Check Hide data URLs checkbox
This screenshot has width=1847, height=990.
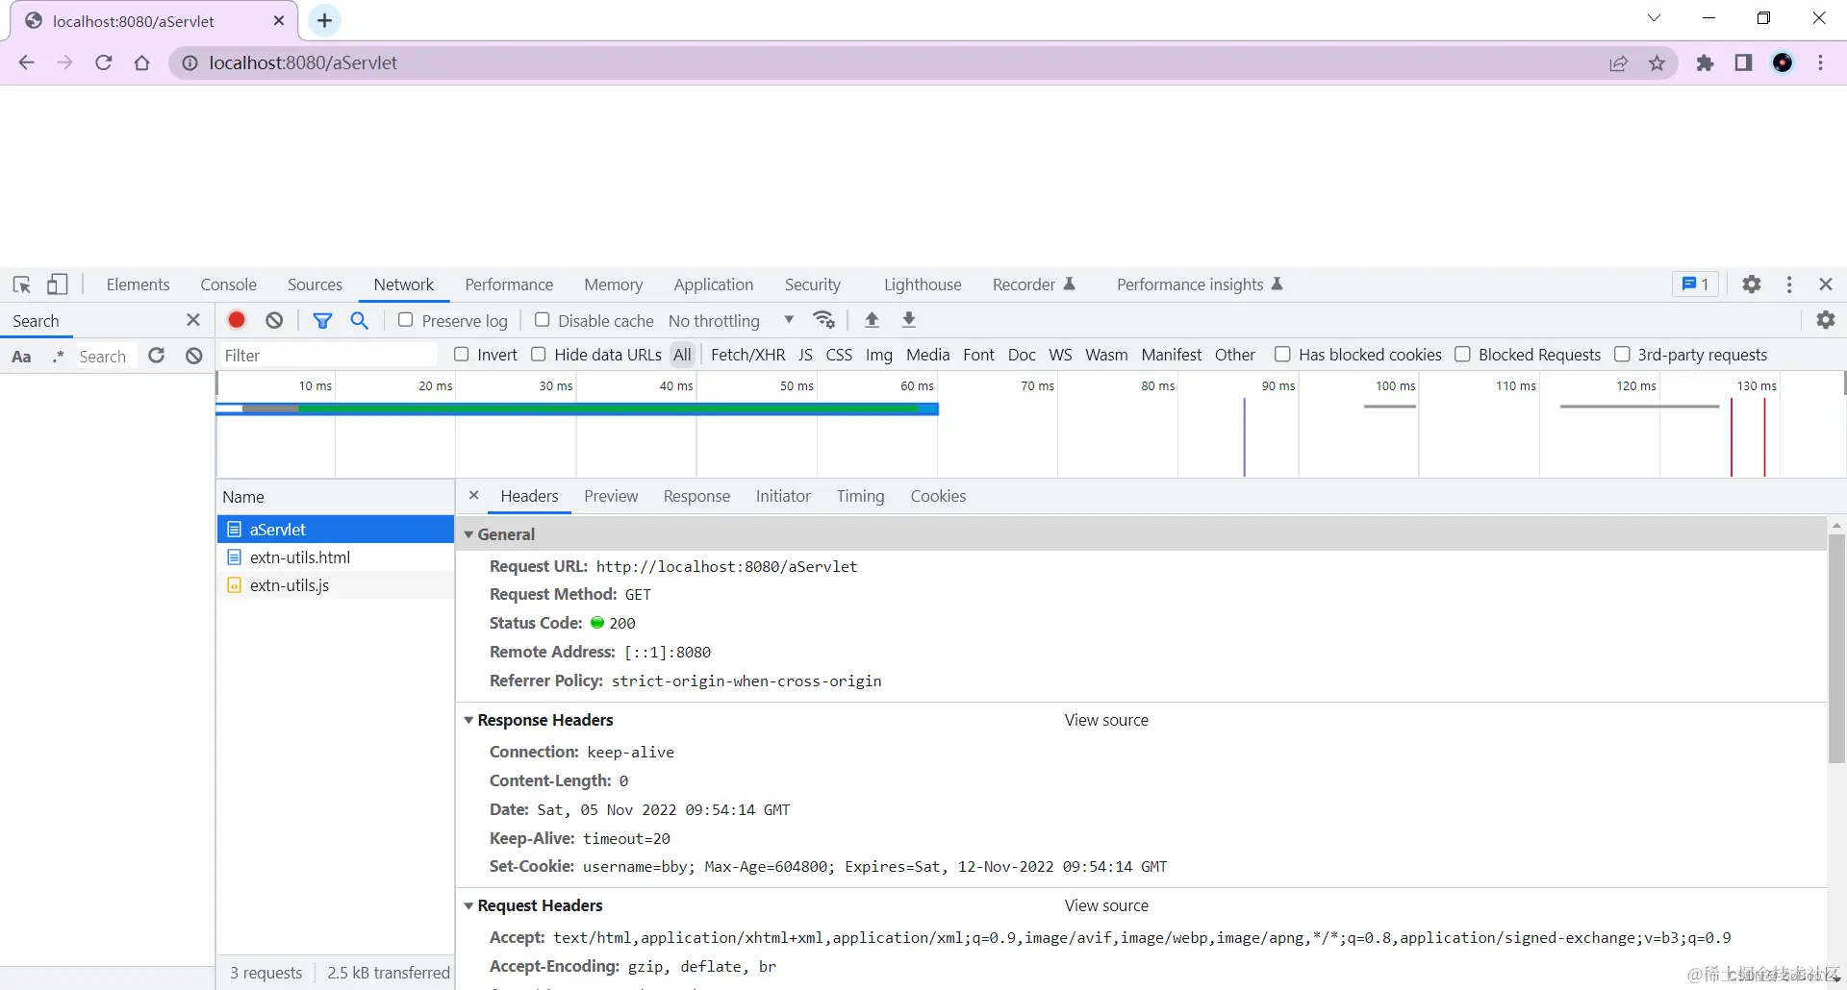tap(539, 355)
